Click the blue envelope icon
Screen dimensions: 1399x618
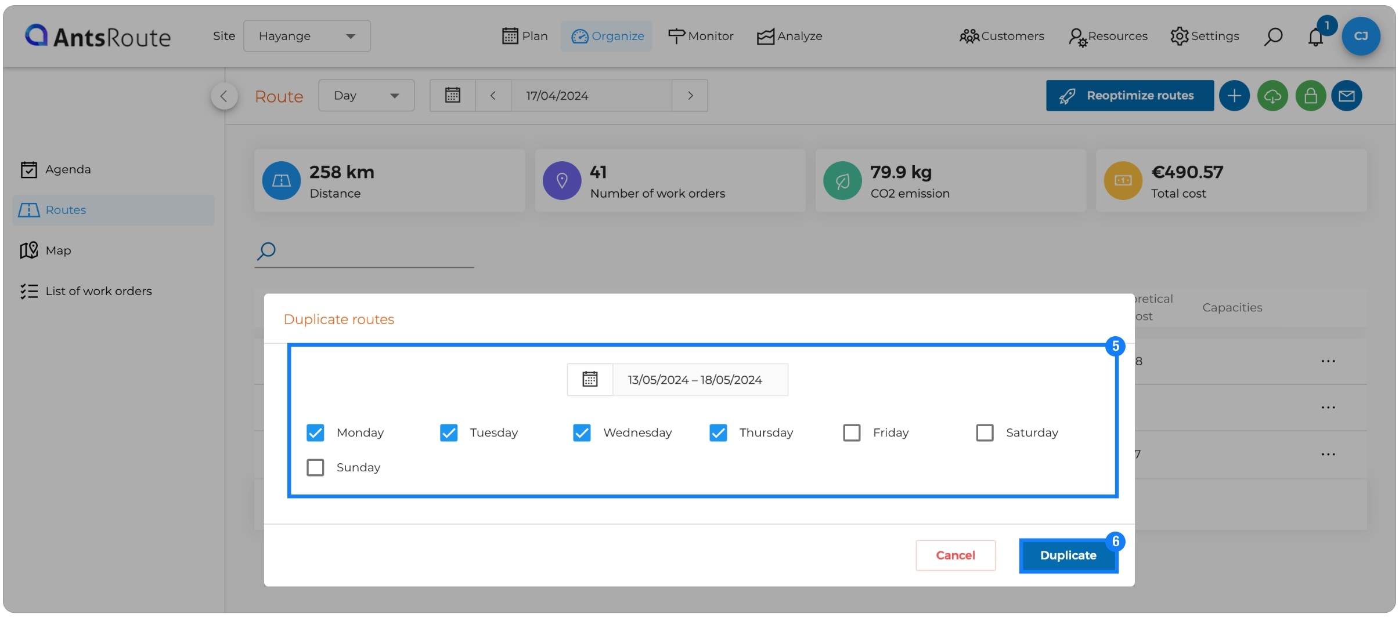[x=1347, y=95]
